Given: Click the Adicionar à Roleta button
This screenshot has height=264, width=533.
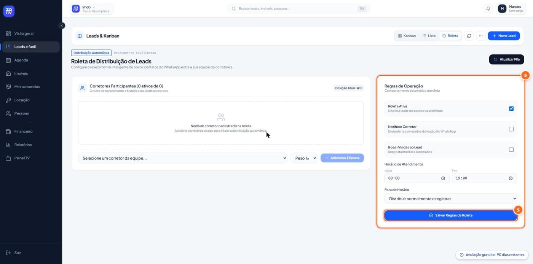Looking at the screenshot, I should click(x=342, y=158).
